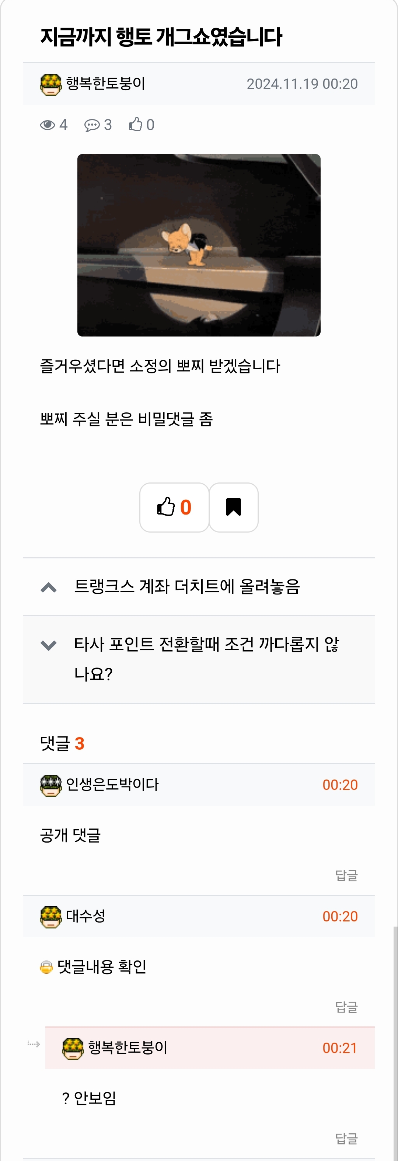Reply to 대수성's comment with 답글

coord(346,1007)
